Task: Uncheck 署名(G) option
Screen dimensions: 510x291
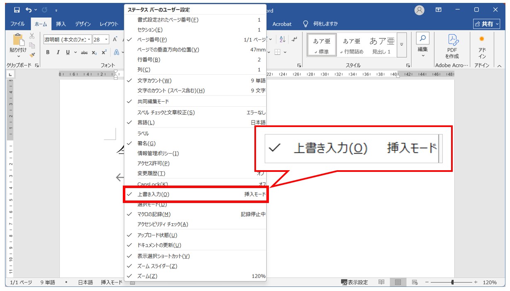Action: click(195, 143)
